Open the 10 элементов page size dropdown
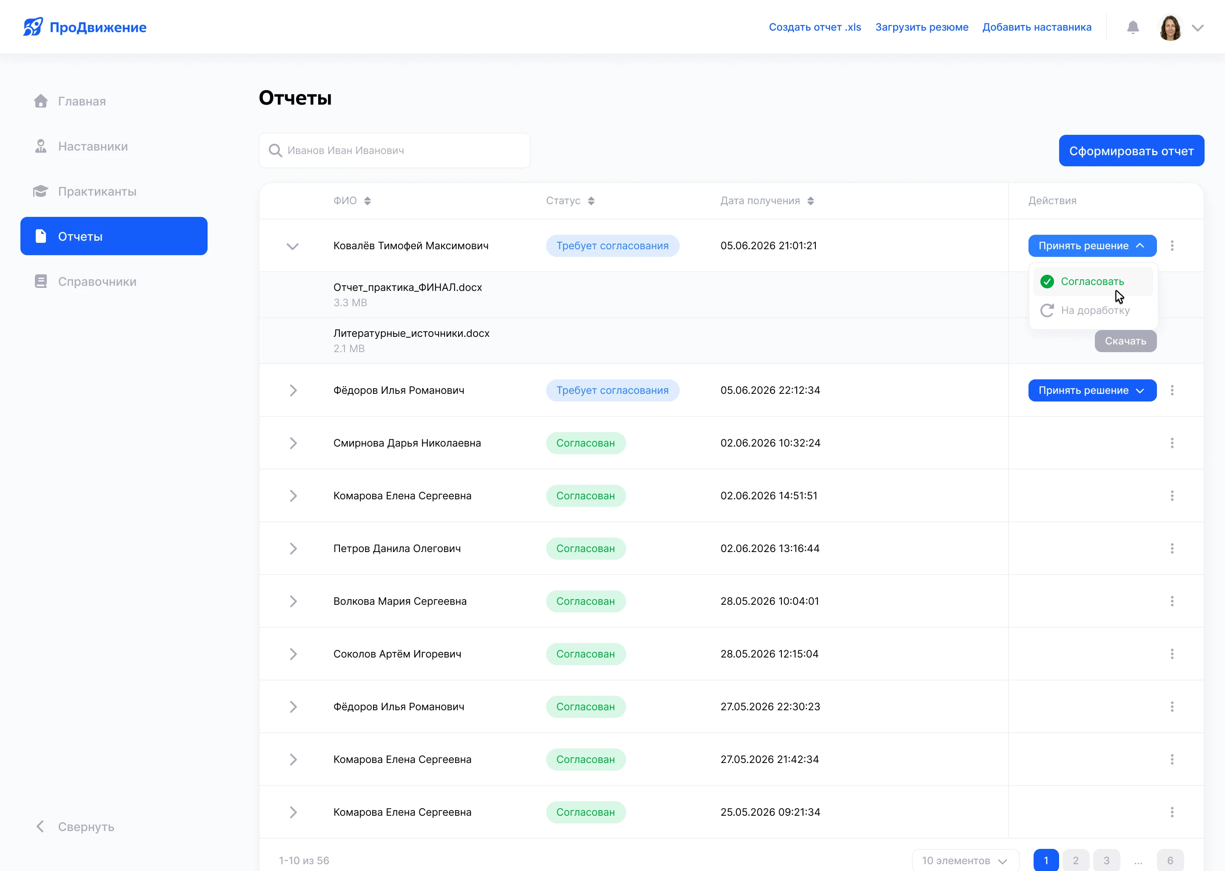Image resolution: width=1225 pixels, height=871 pixels. point(966,860)
